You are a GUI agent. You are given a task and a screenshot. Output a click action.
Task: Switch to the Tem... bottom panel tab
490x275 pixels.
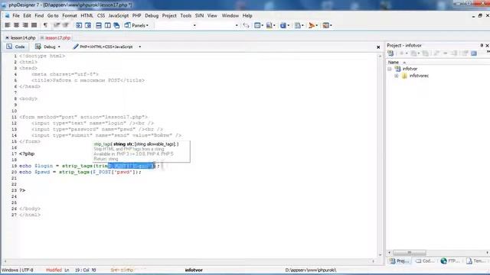pos(476,261)
